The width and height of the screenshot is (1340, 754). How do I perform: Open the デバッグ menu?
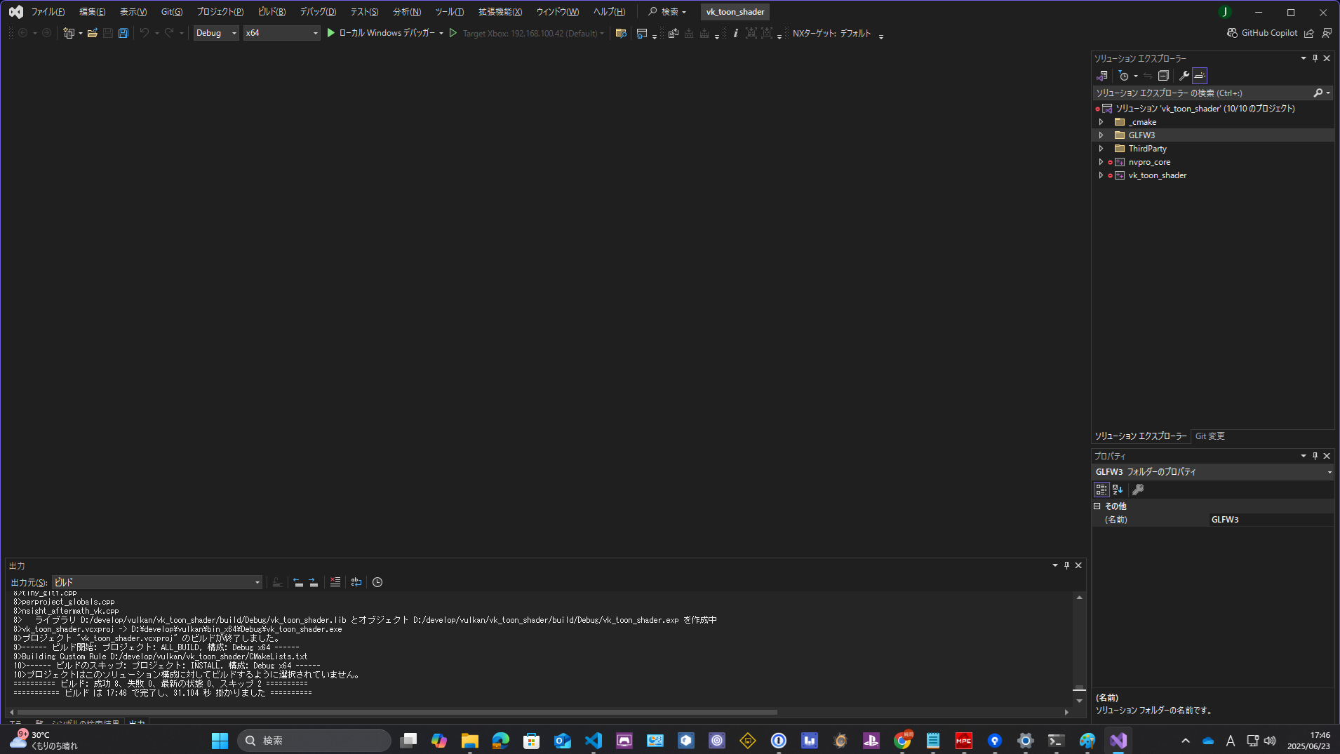point(317,11)
